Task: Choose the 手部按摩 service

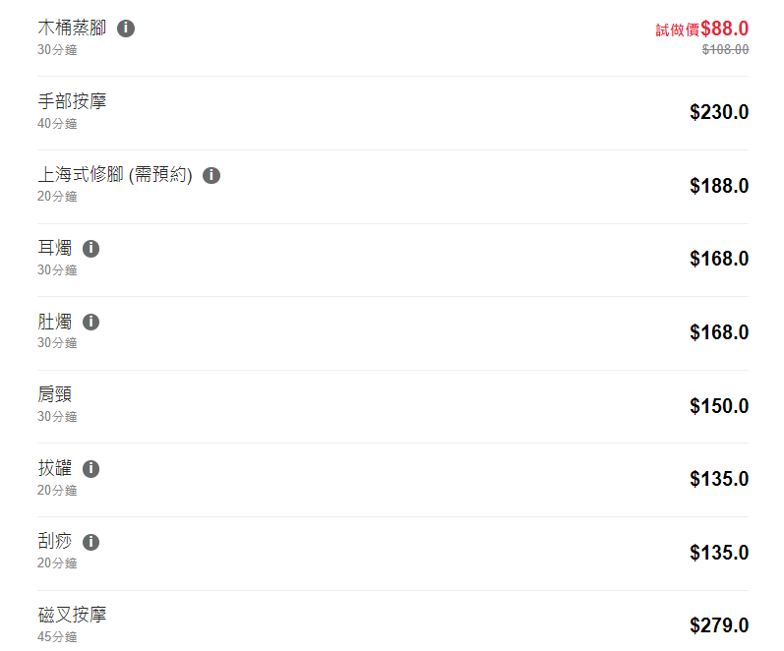Action: point(72,101)
